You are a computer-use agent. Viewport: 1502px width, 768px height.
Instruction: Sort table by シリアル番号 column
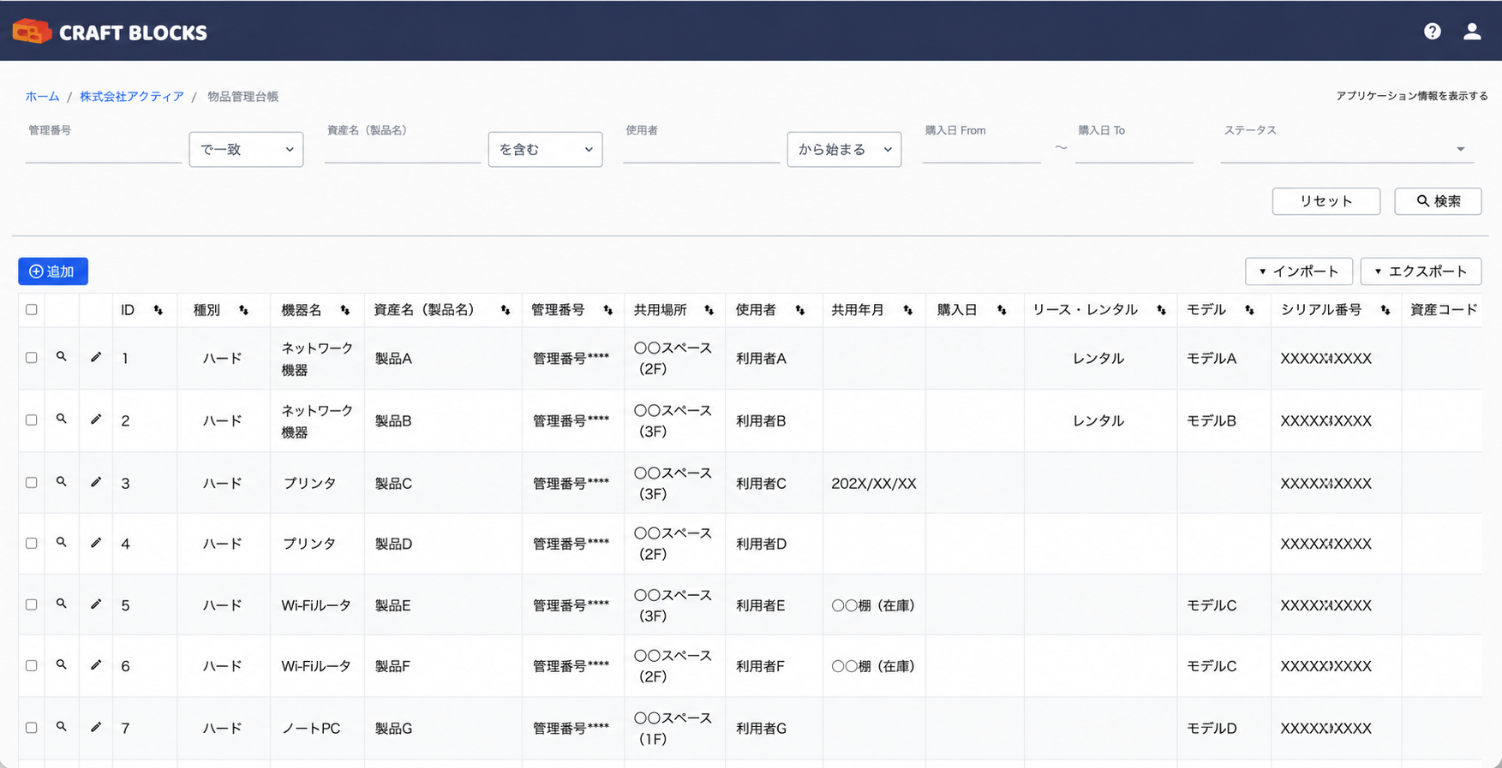click(1385, 310)
